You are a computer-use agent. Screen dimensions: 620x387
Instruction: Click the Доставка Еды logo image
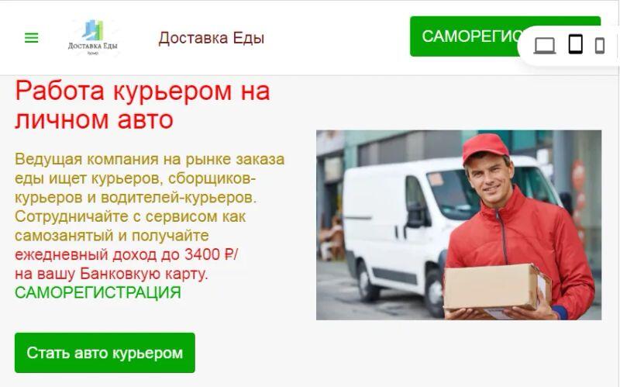(92, 37)
